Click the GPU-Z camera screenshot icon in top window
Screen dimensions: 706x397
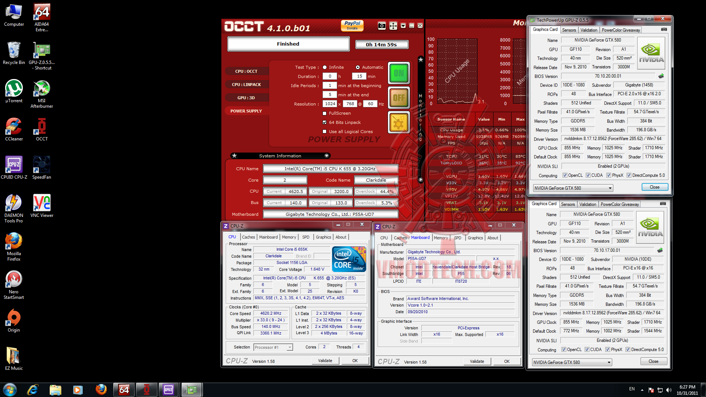click(x=664, y=29)
